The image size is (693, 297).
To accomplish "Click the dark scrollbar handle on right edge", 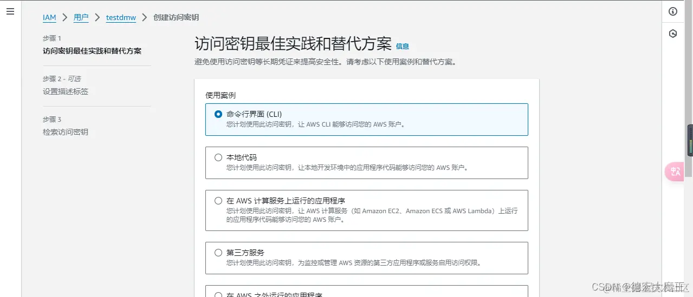I will [x=690, y=141].
